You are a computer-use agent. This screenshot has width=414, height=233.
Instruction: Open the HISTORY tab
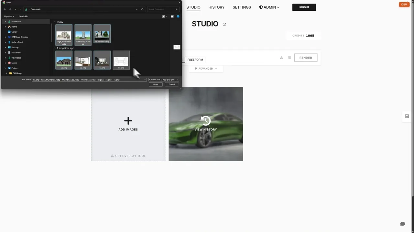tap(216, 7)
